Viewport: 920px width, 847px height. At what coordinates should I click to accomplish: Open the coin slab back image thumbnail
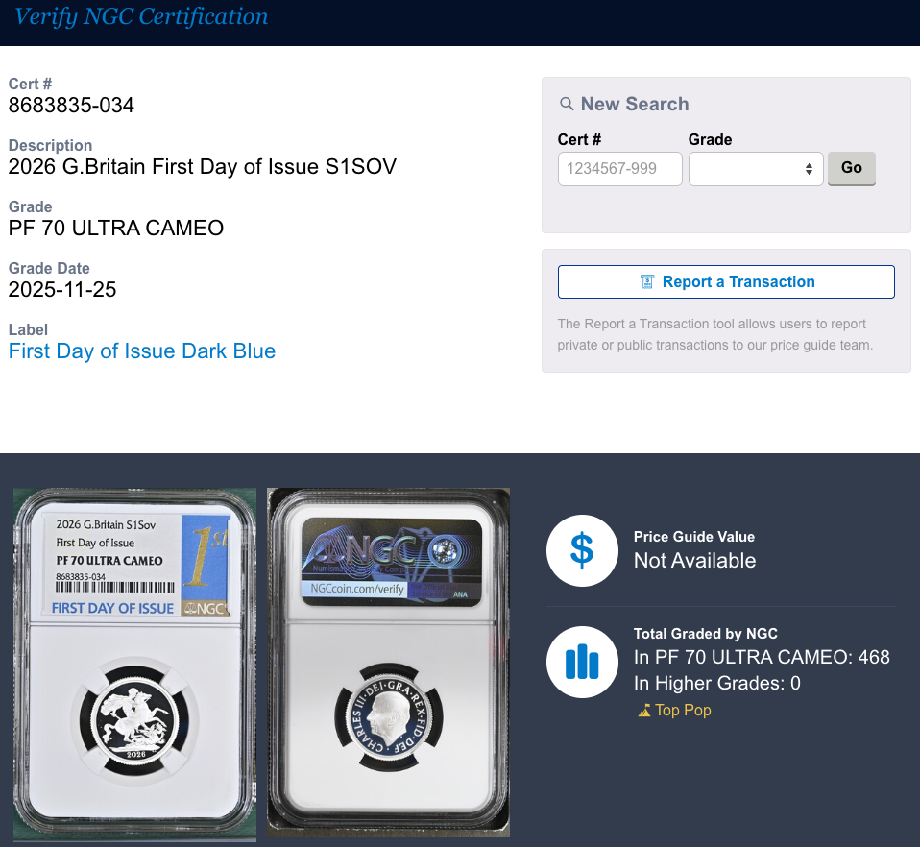[x=388, y=663]
